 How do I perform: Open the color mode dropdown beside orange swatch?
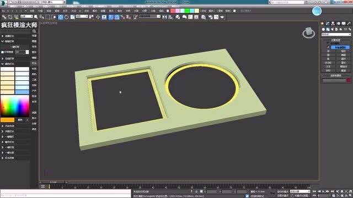click(23, 120)
